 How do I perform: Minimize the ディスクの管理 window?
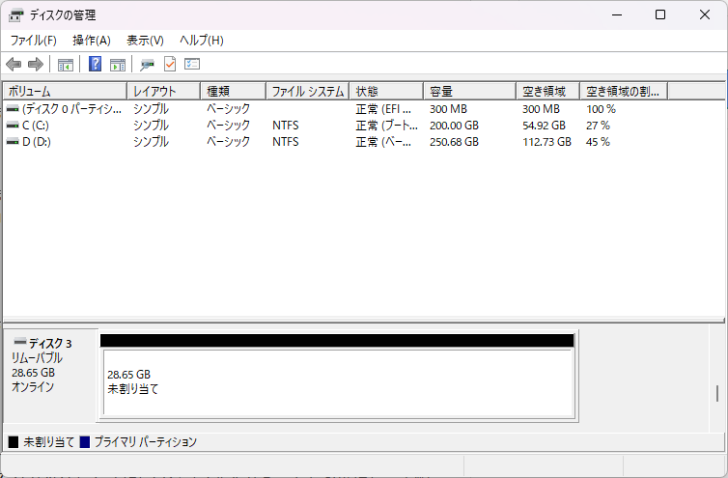[617, 14]
